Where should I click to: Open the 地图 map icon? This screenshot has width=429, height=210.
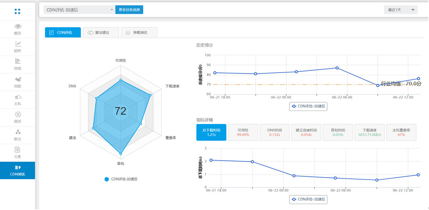point(18,79)
